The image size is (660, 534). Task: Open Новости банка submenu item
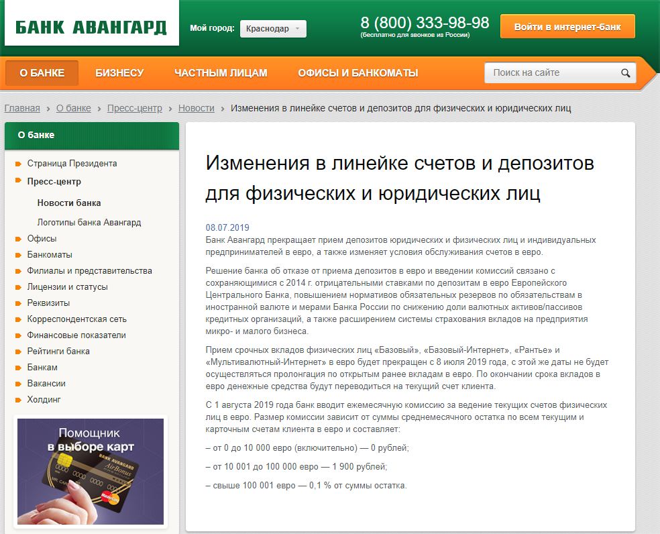point(69,203)
